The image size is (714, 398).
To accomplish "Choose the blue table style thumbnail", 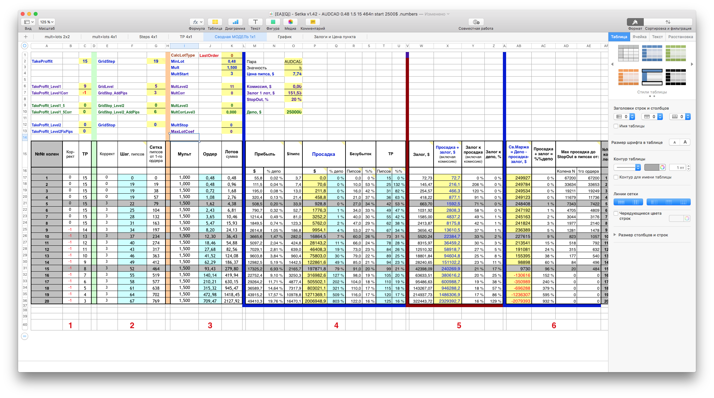I will click(652, 53).
